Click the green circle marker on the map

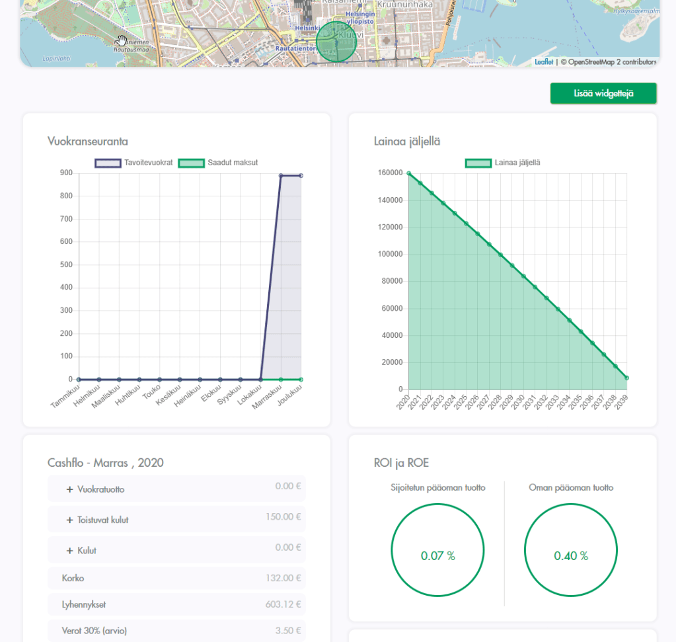336,42
